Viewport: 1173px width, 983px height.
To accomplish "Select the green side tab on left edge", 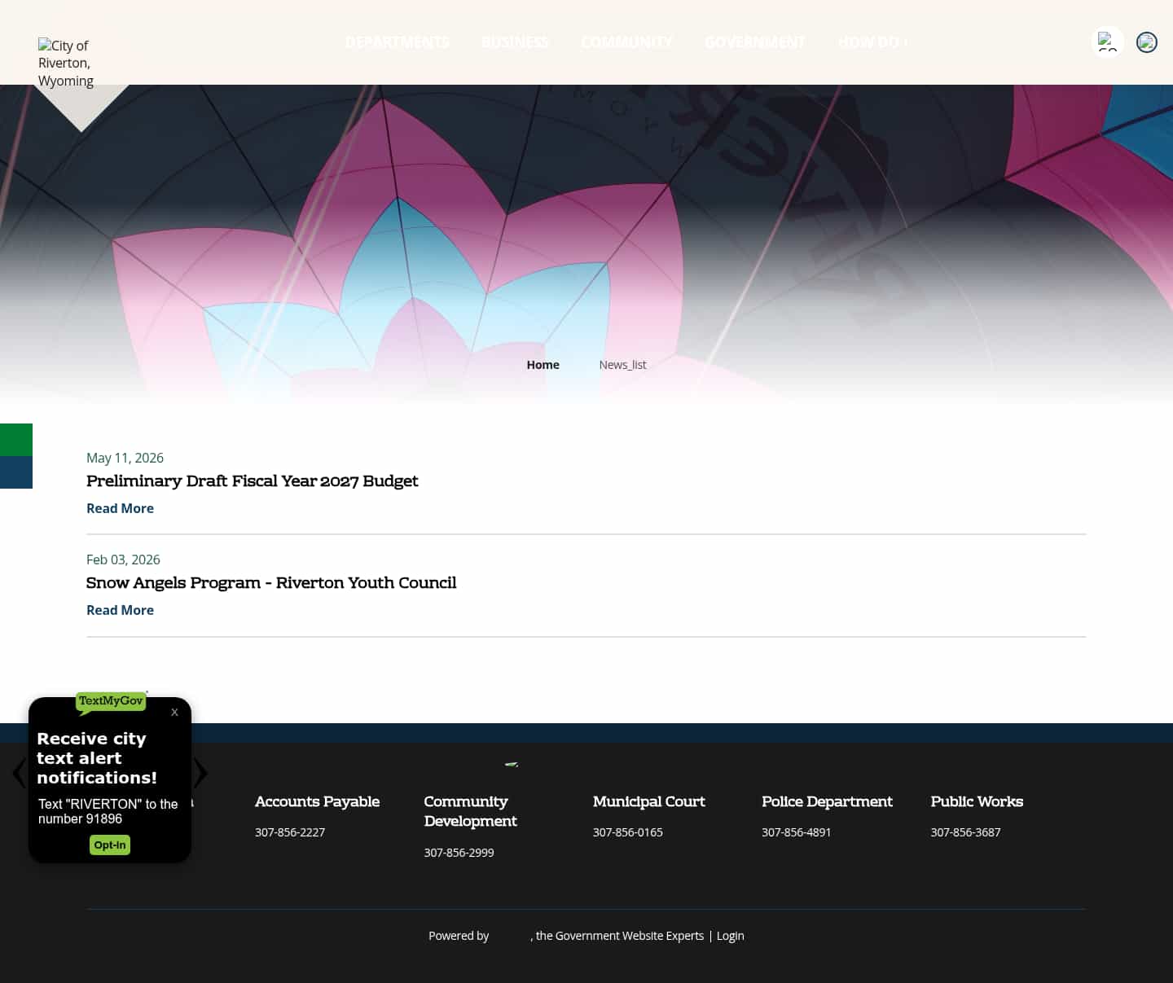I will tap(16, 440).
